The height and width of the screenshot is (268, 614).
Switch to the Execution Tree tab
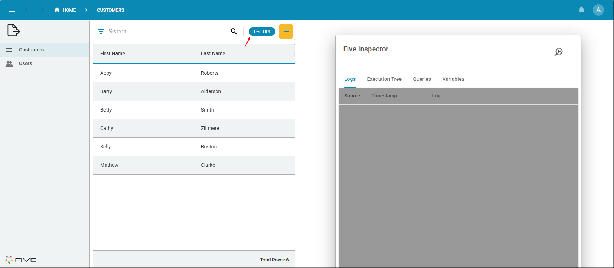(384, 79)
